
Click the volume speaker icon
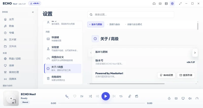(x=190, y=98)
